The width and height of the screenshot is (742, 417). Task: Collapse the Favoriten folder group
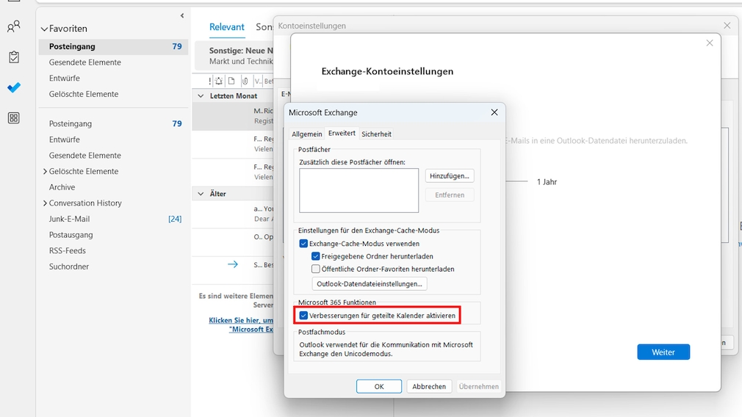[44, 29]
